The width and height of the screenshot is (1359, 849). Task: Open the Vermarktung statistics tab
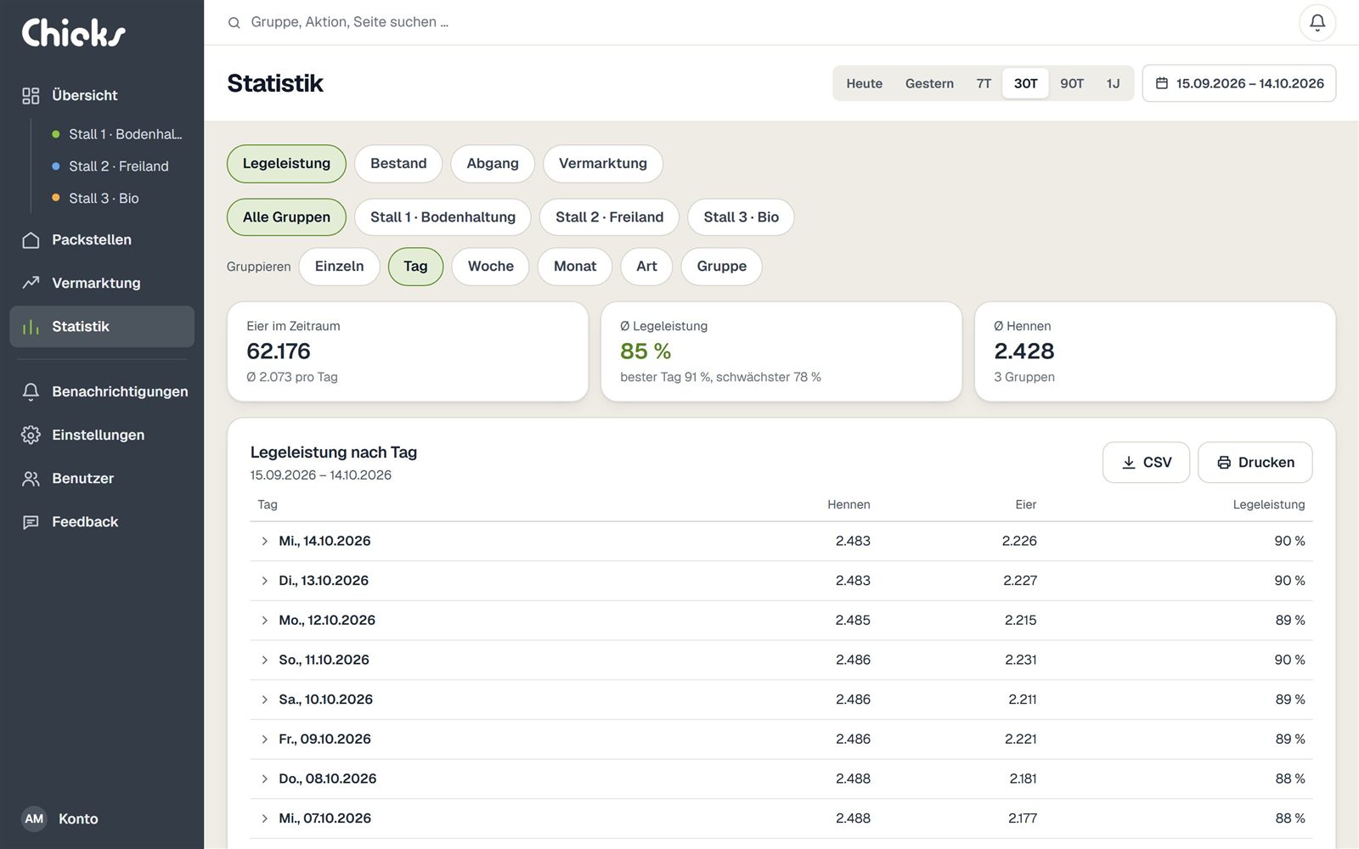pos(603,164)
